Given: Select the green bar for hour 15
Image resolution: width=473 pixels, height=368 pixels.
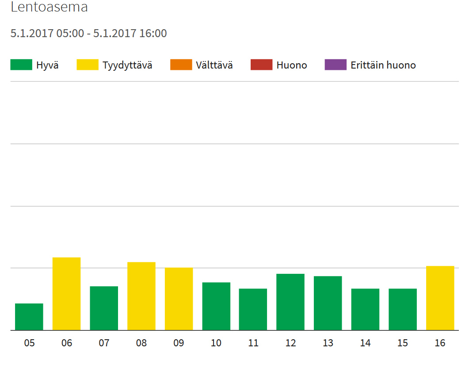Looking at the screenshot, I should coord(403,309).
